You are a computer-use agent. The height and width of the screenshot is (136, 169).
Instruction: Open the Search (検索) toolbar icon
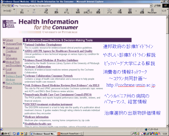(78, 11)
